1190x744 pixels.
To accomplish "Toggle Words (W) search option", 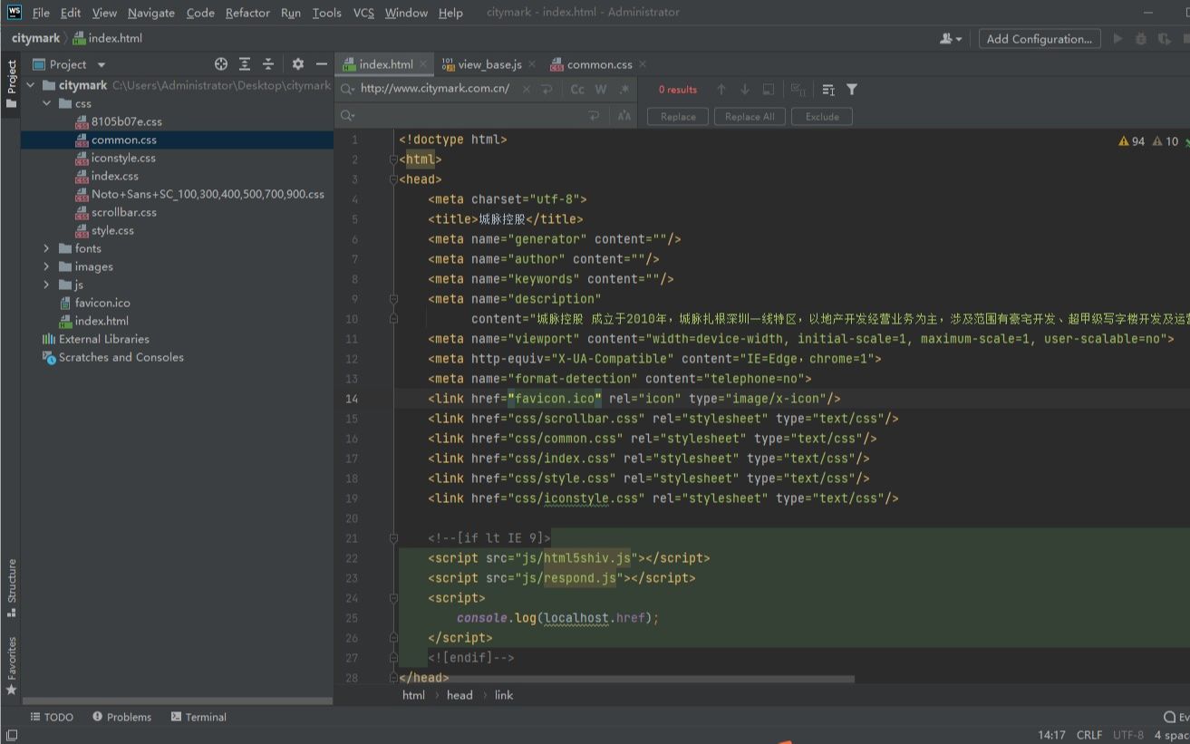I will (601, 89).
